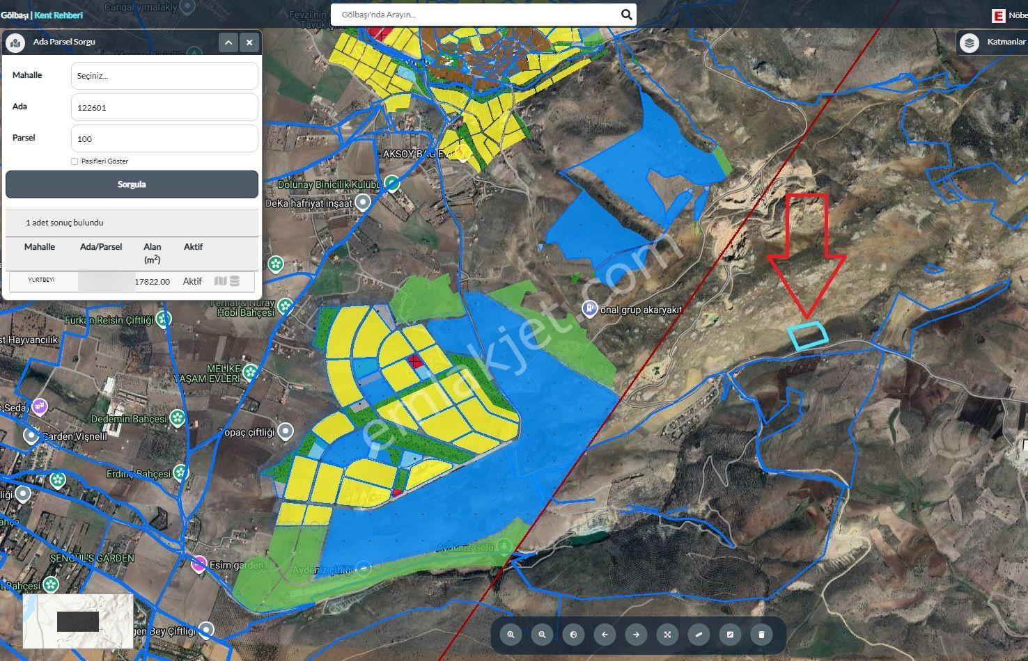
Task: Click the Alan (m²) column header
Action: (x=152, y=253)
